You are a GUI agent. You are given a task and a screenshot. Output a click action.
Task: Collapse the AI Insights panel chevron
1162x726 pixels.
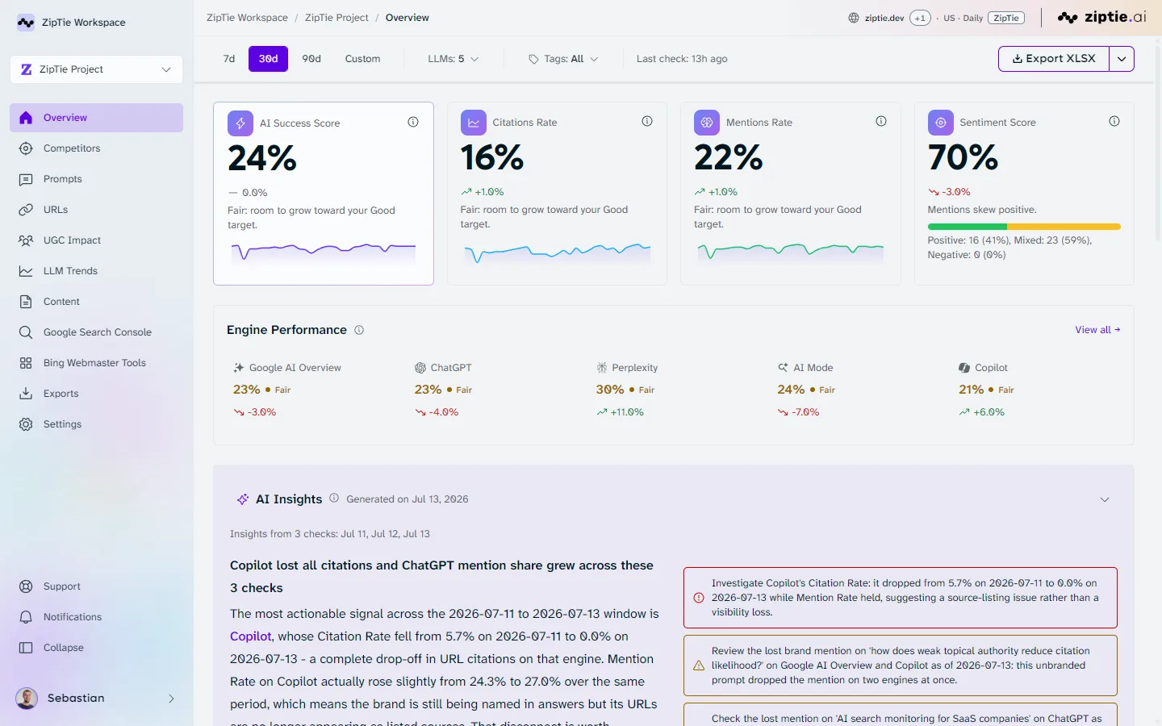coord(1105,499)
